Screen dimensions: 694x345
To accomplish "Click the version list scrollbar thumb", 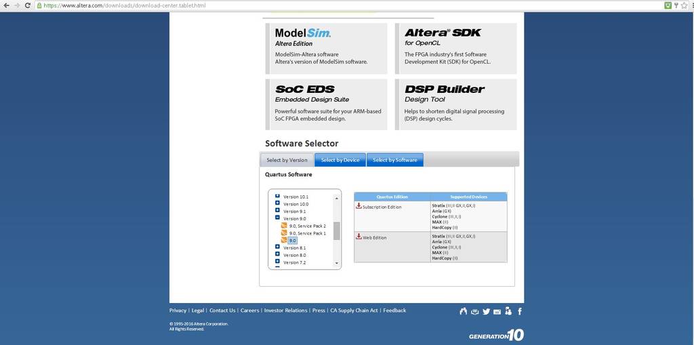I will 336,230.
